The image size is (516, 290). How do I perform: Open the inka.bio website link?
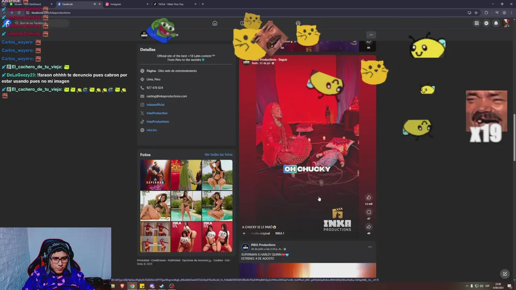152,130
